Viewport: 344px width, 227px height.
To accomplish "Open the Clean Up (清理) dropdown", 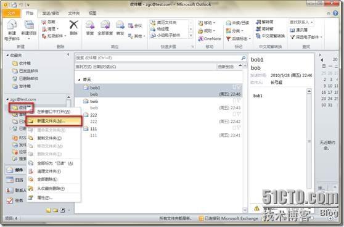I will pos(50,29).
